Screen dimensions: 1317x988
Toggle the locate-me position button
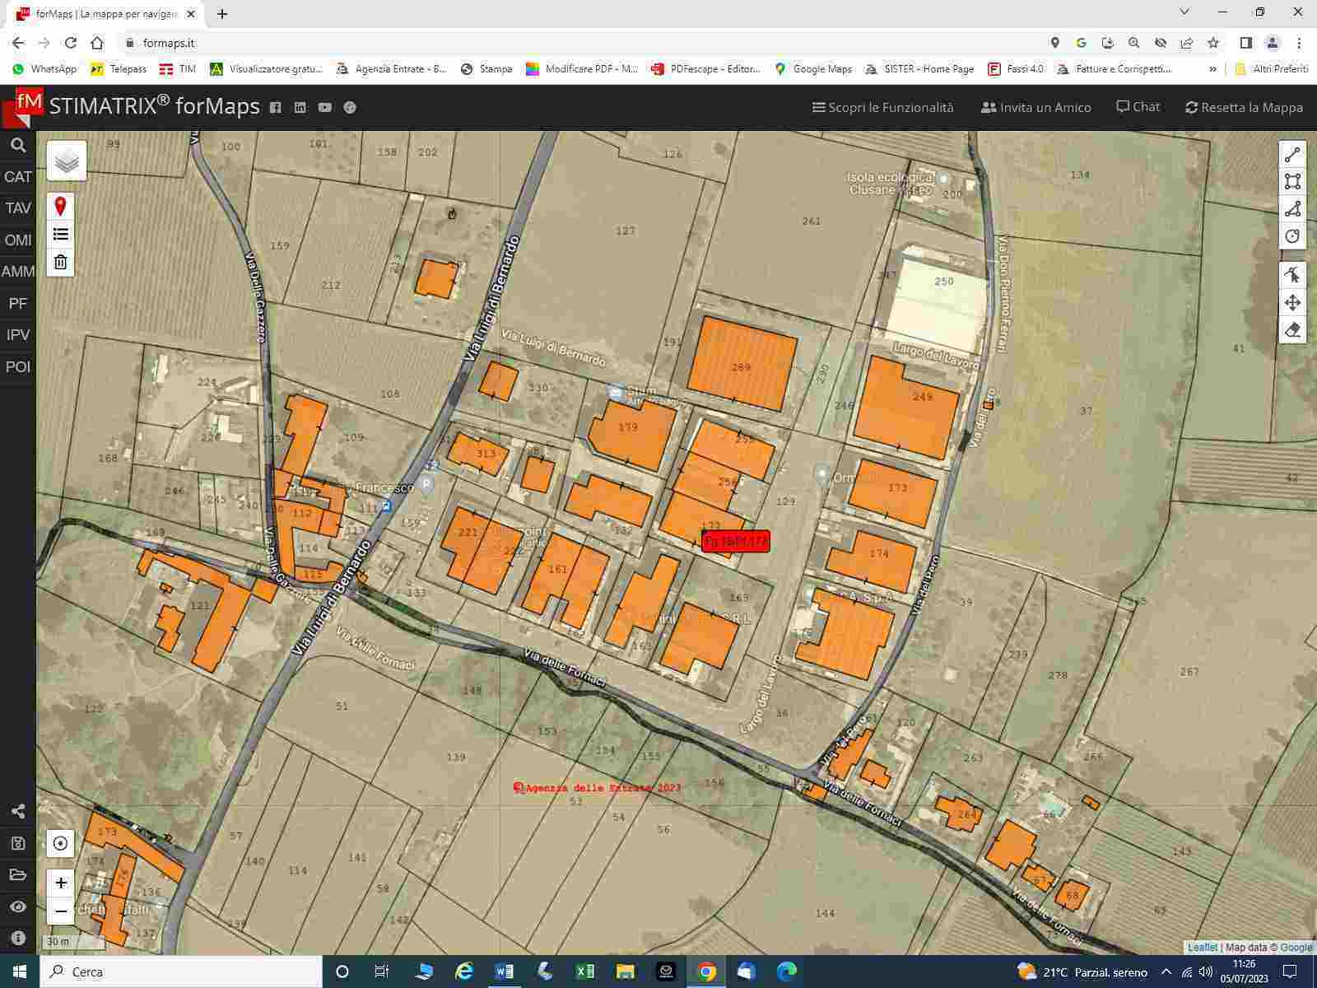click(x=60, y=844)
